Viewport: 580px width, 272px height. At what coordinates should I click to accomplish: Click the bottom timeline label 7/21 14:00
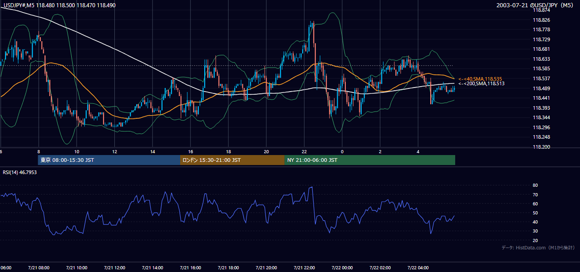tap(152, 267)
